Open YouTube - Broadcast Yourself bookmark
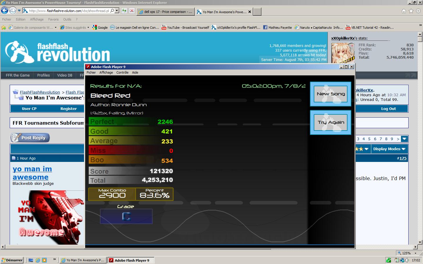The height and width of the screenshot is (264, 423). click(185, 28)
